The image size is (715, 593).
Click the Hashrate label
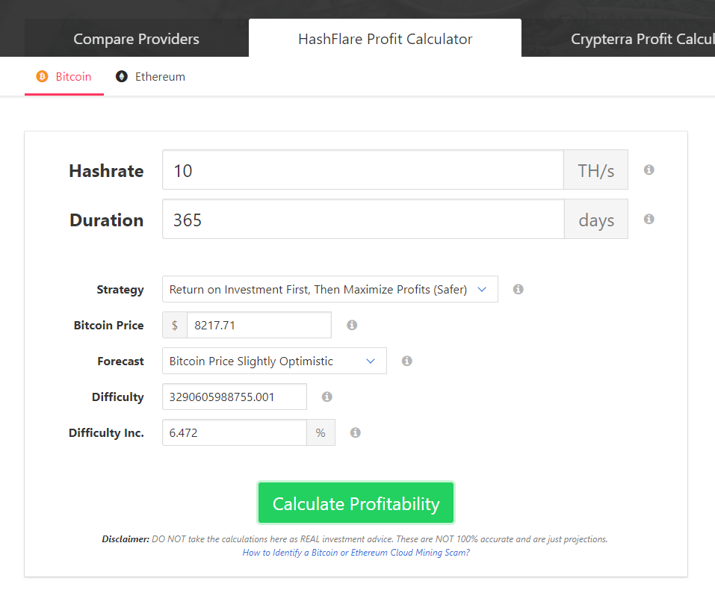106,171
